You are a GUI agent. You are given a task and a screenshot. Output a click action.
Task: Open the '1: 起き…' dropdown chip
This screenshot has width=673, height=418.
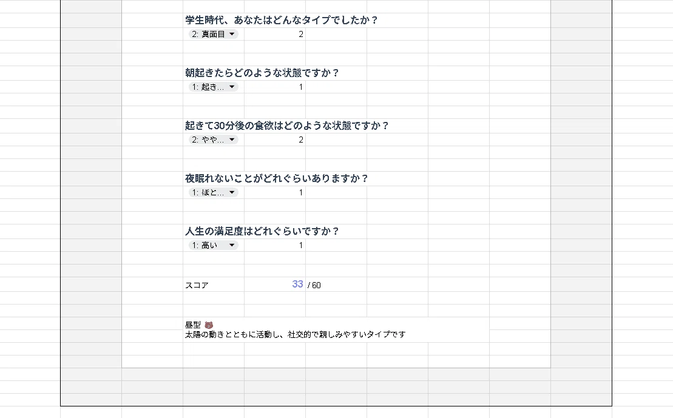click(214, 87)
